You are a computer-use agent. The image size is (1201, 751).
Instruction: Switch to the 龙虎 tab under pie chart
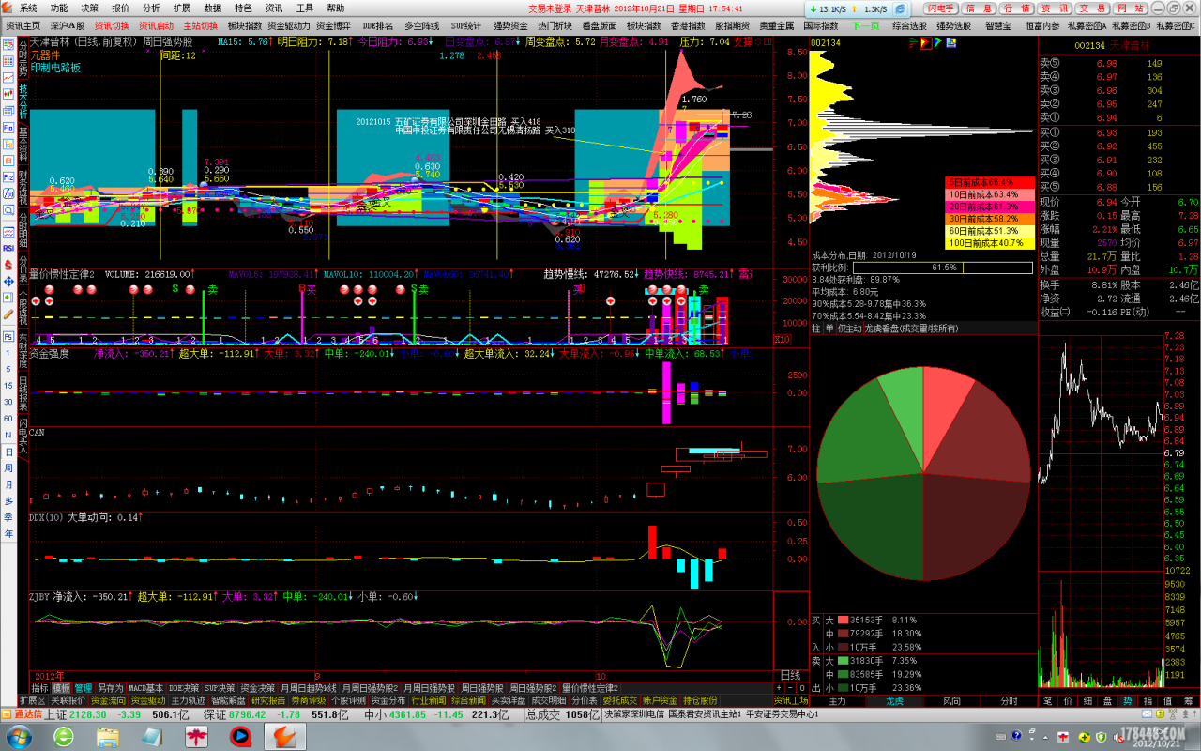[895, 700]
